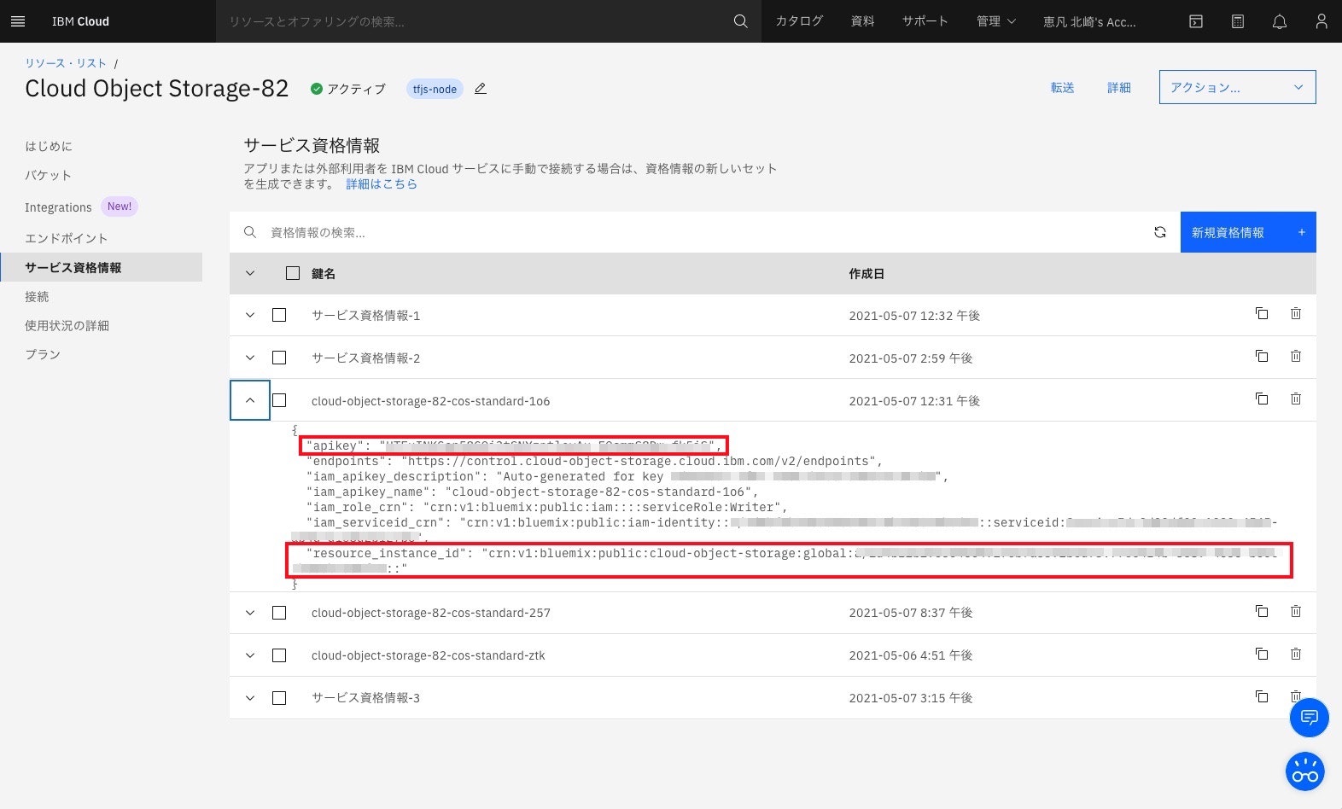Open the glasses assistant button
Screen dimensions: 1342x809
pyautogui.click(x=1305, y=771)
